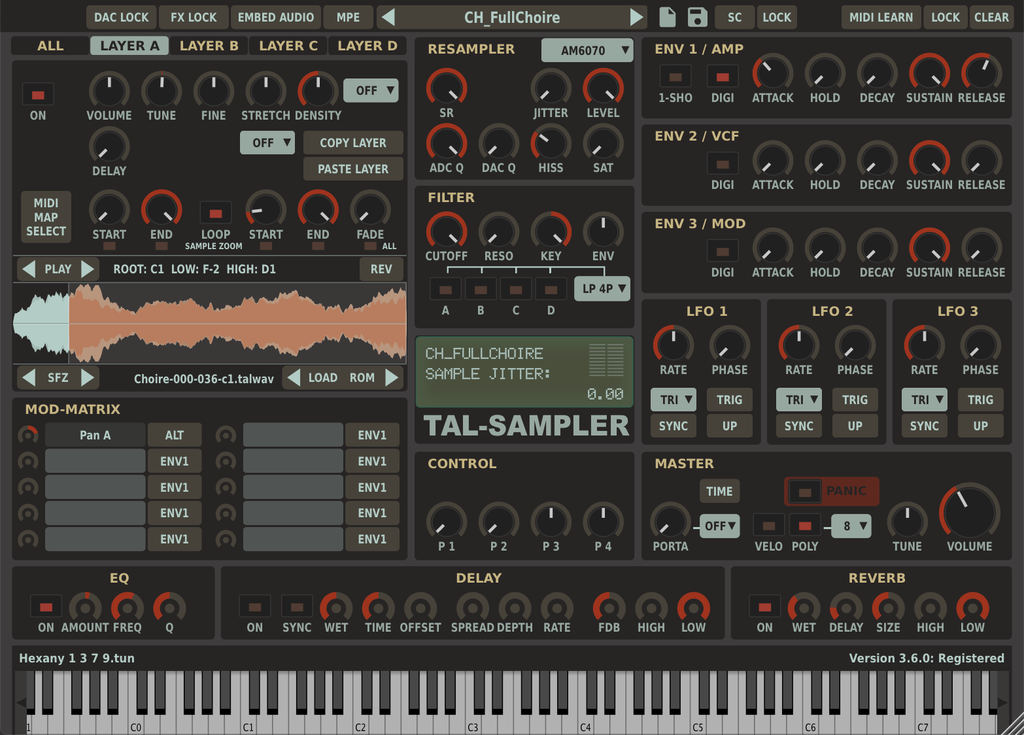The width and height of the screenshot is (1024, 735).
Task: Switch to the LAYER B tab
Action: tap(209, 45)
